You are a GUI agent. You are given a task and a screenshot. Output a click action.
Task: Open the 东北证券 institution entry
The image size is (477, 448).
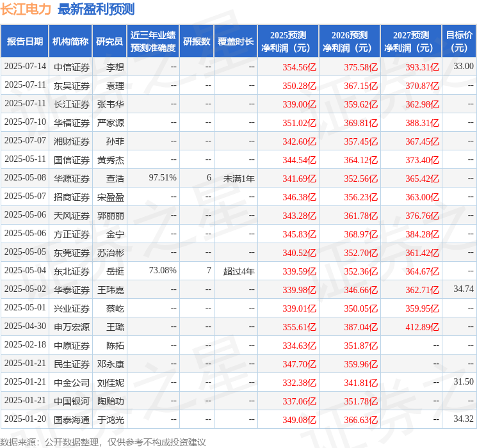pyautogui.click(x=72, y=271)
